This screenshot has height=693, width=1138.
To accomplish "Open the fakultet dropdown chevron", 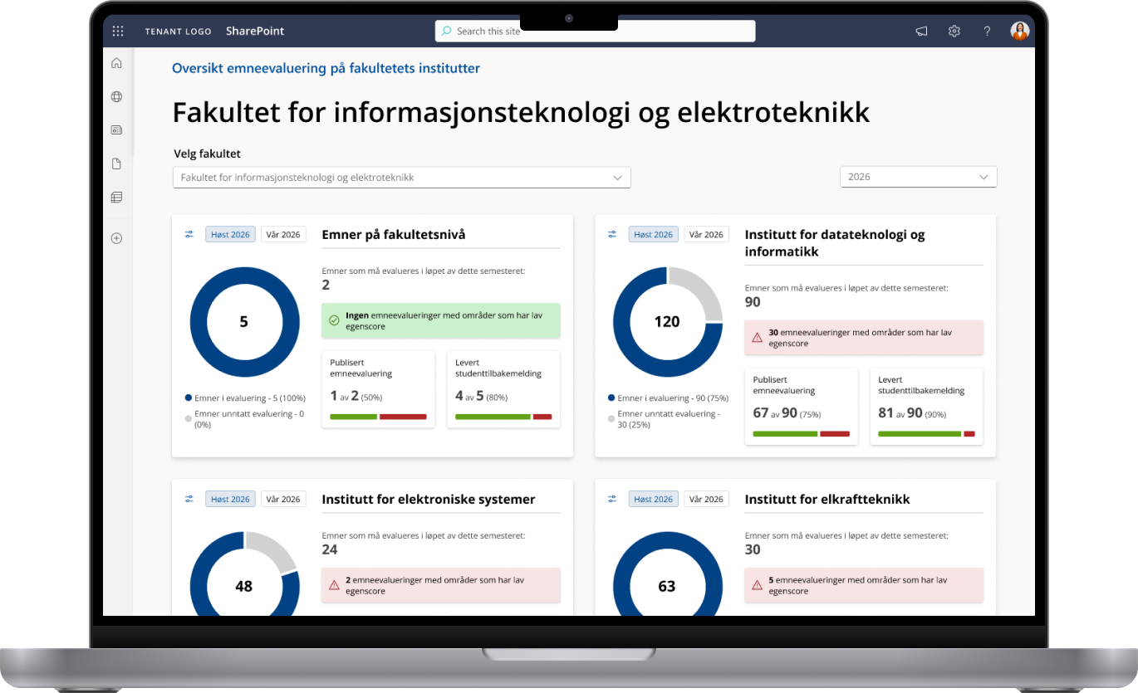I will coord(617,177).
